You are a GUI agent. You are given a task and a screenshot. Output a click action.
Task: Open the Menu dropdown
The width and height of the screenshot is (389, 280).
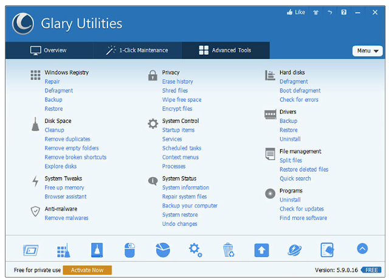(367, 51)
